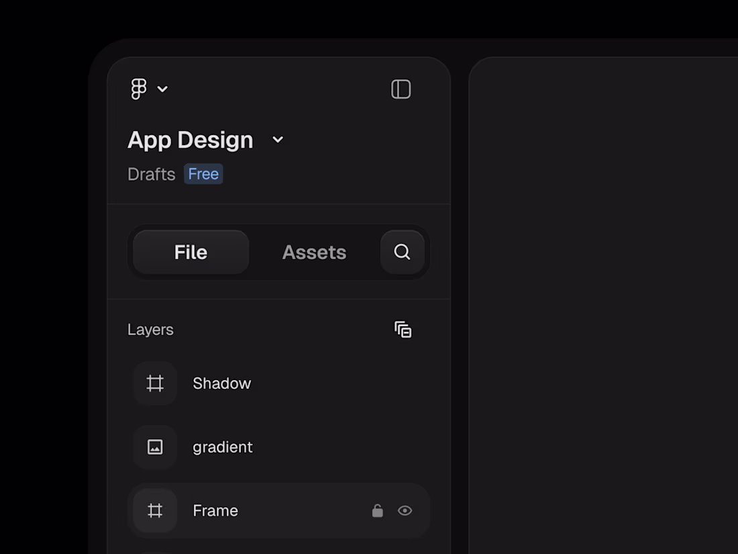Open the search field in the sidebar
The image size is (738, 554).
[x=402, y=252]
